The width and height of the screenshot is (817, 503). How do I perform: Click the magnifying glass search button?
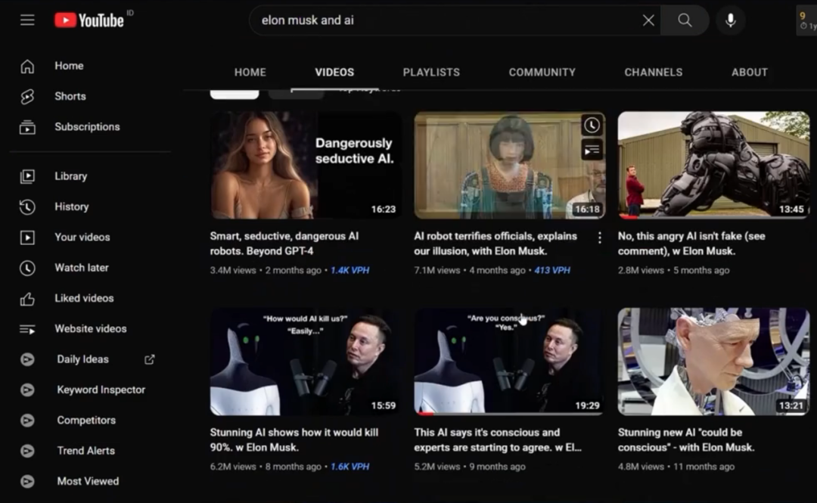[x=685, y=20]
